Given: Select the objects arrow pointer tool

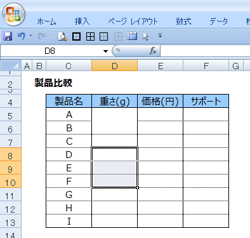Looking at the screenshot, I should (145, 36).
